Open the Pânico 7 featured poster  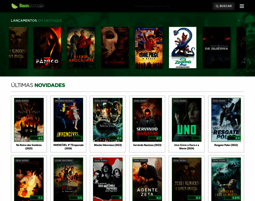[x=47, y=48]
